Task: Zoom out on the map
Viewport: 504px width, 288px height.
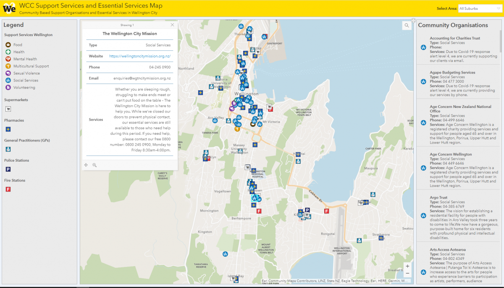Action: pos(407,273)
